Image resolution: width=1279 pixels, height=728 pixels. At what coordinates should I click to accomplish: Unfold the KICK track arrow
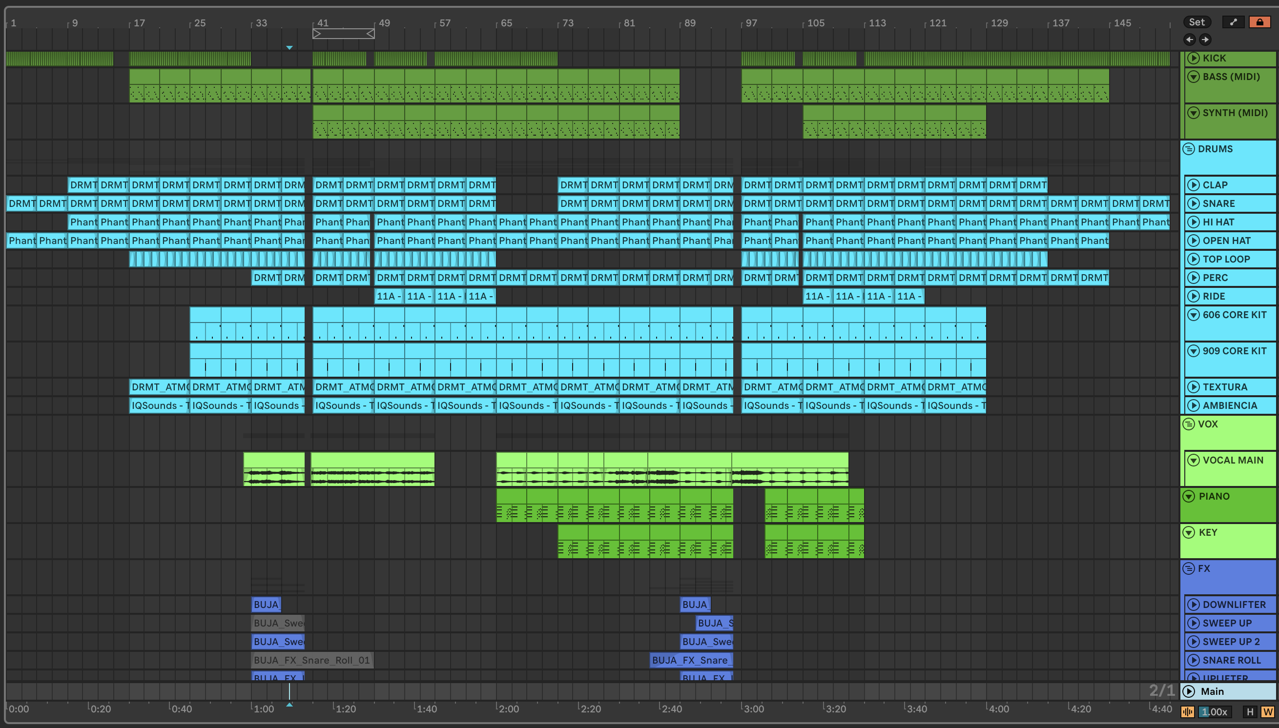click(1194, 58)
